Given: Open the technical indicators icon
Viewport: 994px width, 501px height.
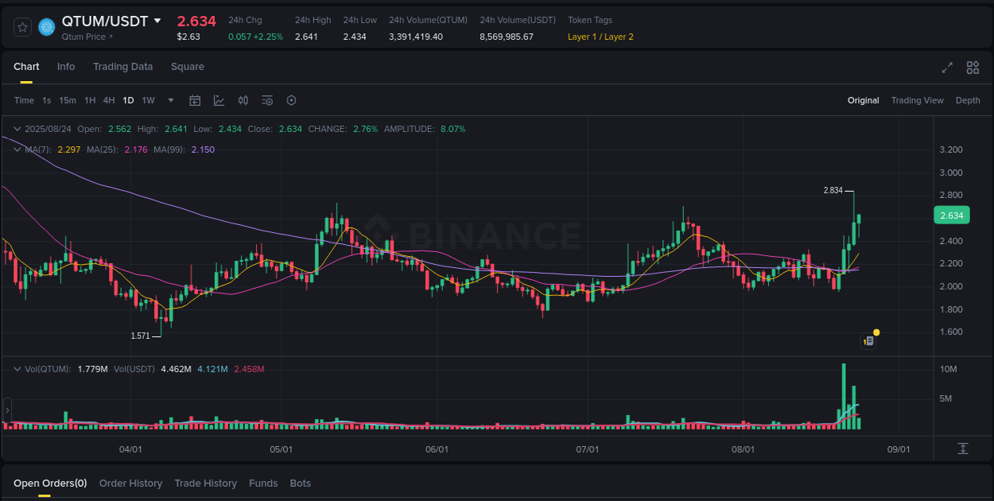Looking at the screenshot, I should click(267, 100).
